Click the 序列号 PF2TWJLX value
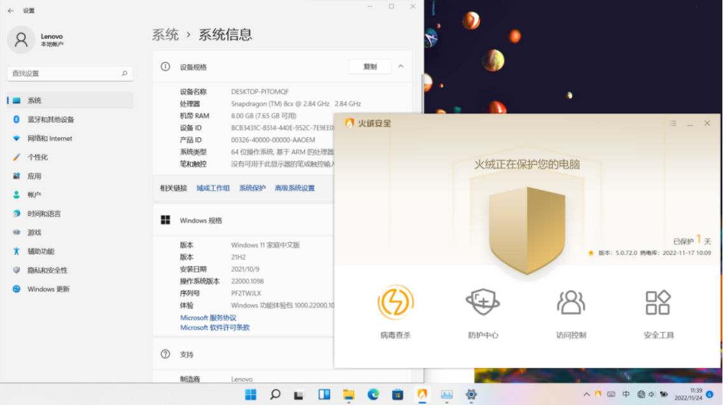 click(246, 293)
